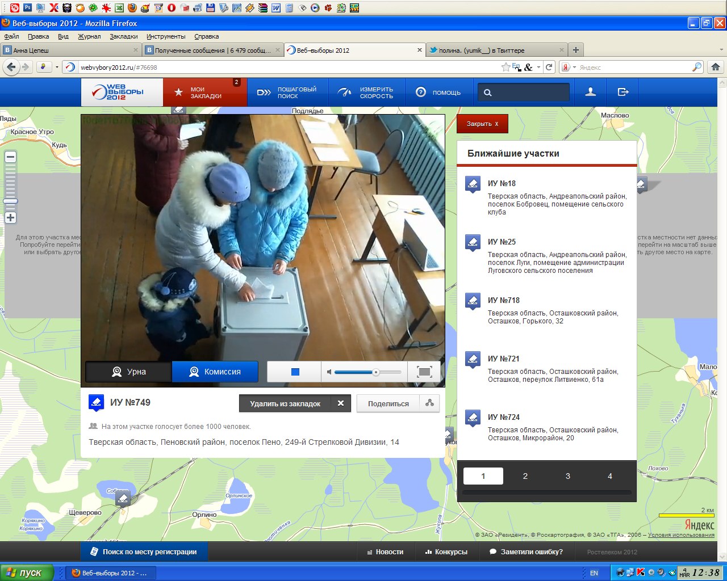
Task: Click the share network icon
Action: (x=429, y=403)
